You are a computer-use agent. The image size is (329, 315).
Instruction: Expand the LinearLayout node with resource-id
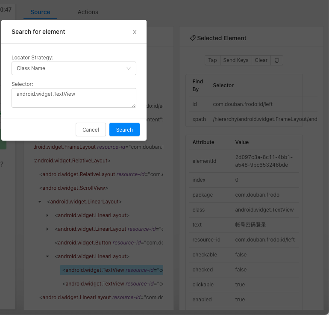pos(47,229)
